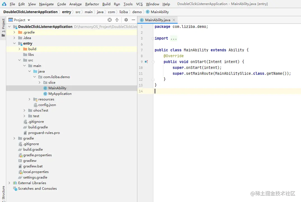Open the Navigate menu
Viewport: 301px width, 202px height.
tap(46, 4)
